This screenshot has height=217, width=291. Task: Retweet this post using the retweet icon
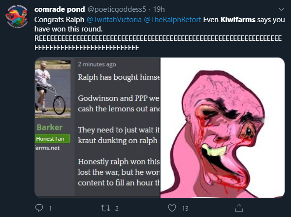point(105,208)
